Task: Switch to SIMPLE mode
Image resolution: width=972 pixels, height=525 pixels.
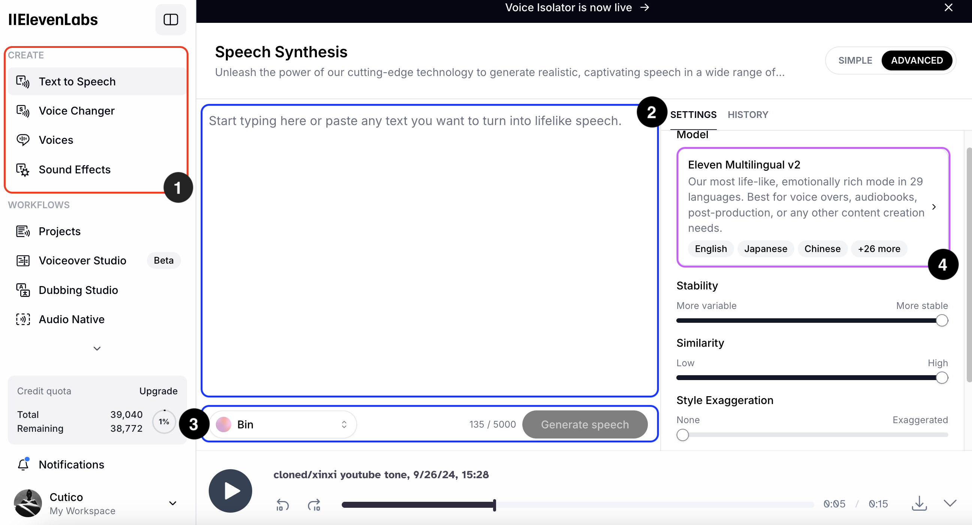Action: point(855,60)
